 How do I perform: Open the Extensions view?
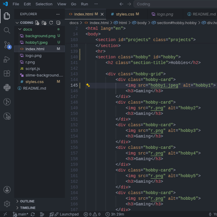(x=7, y=73)
